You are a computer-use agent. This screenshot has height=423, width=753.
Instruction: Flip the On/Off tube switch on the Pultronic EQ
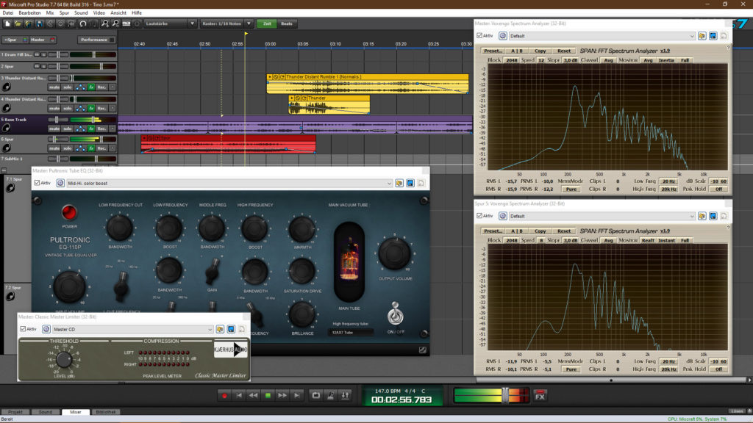click(x=395, y=314)
